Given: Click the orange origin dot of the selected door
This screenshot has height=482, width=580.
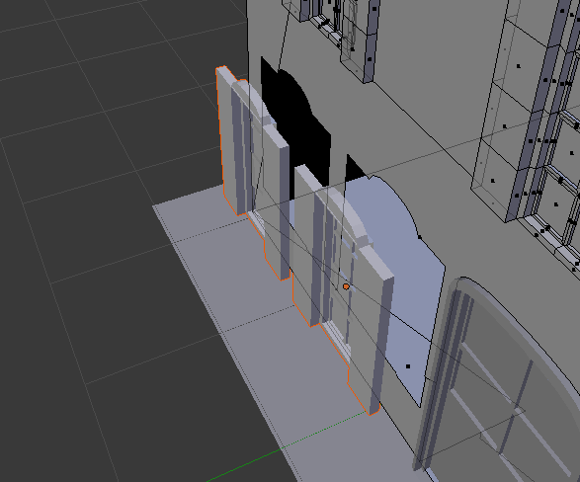Looking at the screenshot, I should coord(346,286).
